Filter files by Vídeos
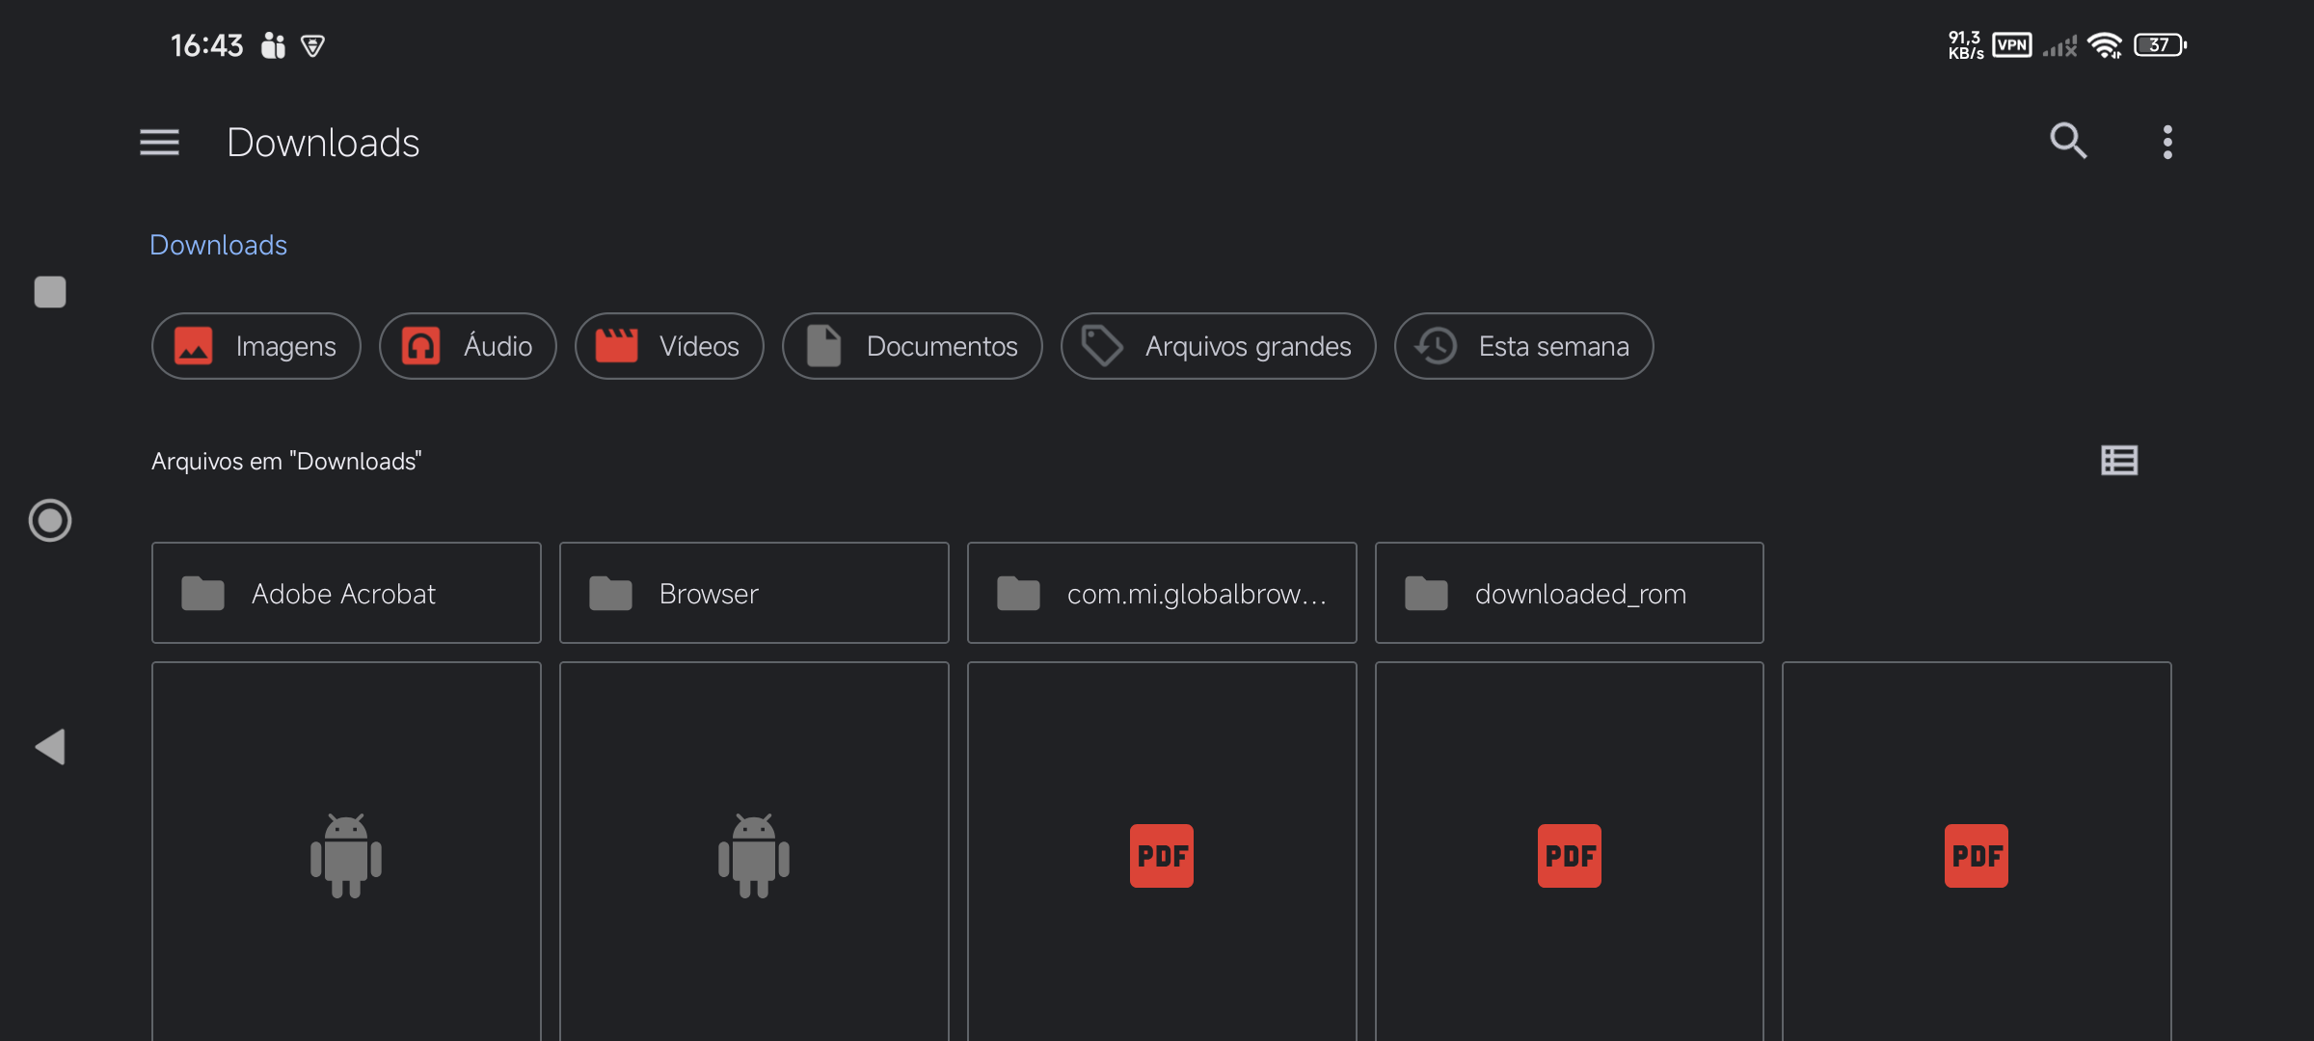The image size is (2314, 1041). click(669, 346)
